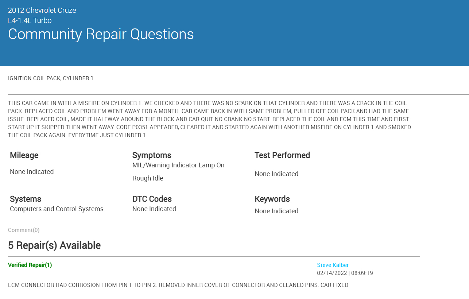Click the DTC Codes heading
The height and width of the screenshot is (299, 469).
[152, 199]
